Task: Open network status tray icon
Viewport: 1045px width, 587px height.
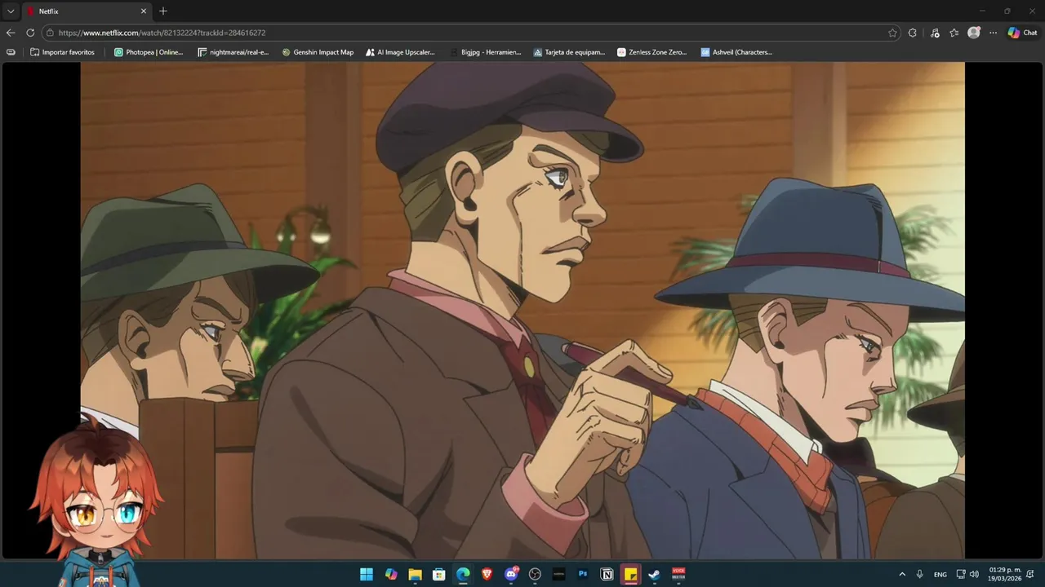Action: coord(961,574)
